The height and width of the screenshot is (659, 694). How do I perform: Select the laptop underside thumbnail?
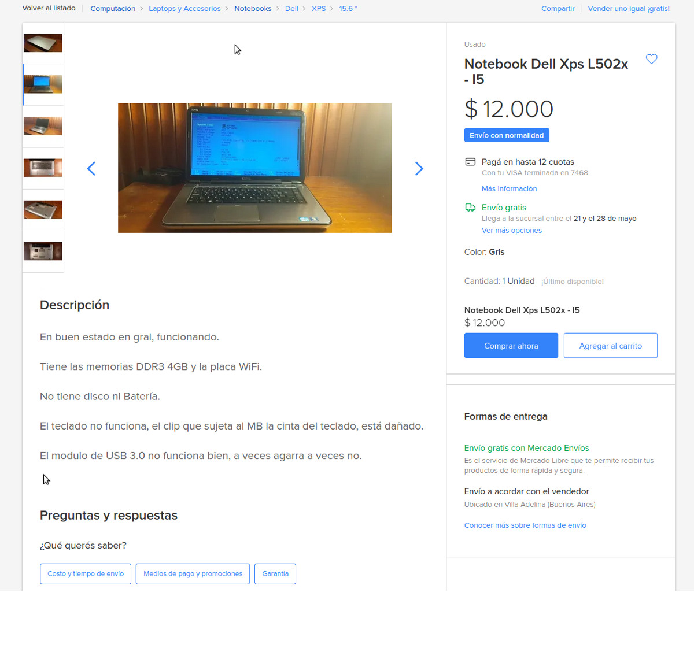pyautogui.click(x=43, y=209)
